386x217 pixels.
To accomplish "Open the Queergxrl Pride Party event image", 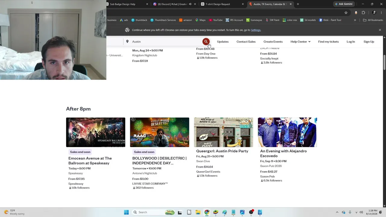I will coord(223,132).
